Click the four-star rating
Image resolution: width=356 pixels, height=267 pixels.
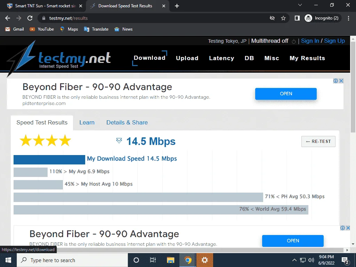[46, 140]
